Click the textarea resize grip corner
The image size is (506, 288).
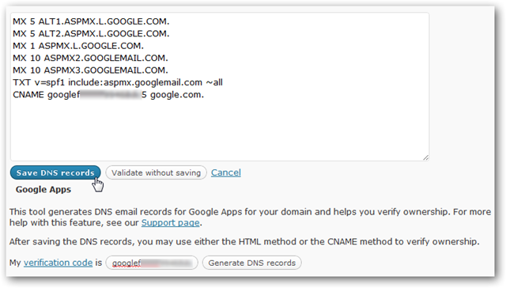click(x=425, y=157)
